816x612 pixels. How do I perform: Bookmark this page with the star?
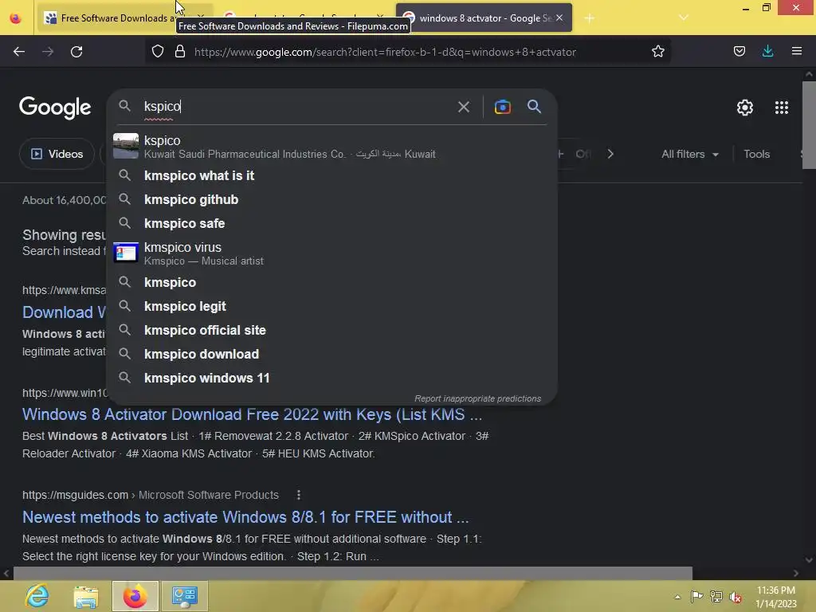pyautogui.click(x=657, y=52)
